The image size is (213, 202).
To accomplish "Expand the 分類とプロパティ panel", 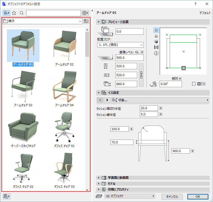I will (99, 189).
